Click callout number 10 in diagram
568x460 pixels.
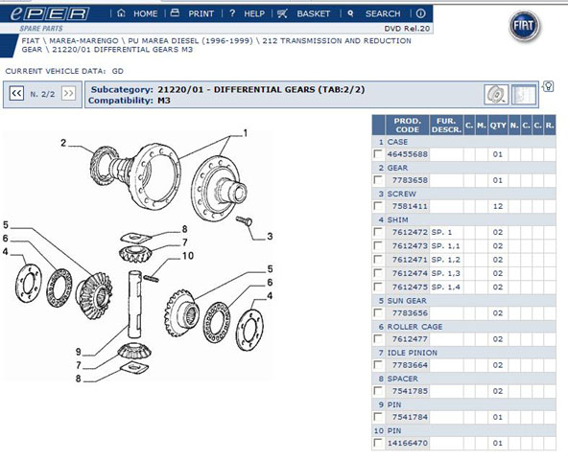click(188, 256)
